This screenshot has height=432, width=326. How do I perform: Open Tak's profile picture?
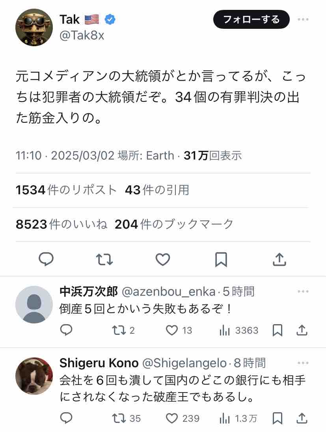click(x=34, y=27)
